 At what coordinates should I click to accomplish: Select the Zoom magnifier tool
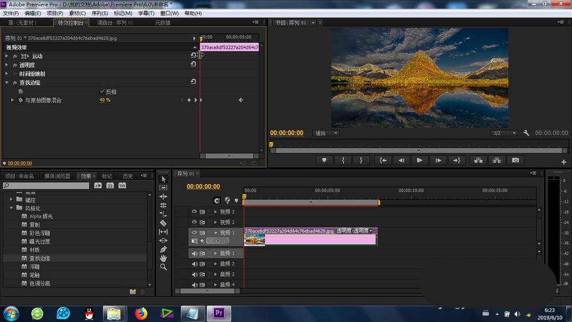pyautogui.click(x=163, y=267)
